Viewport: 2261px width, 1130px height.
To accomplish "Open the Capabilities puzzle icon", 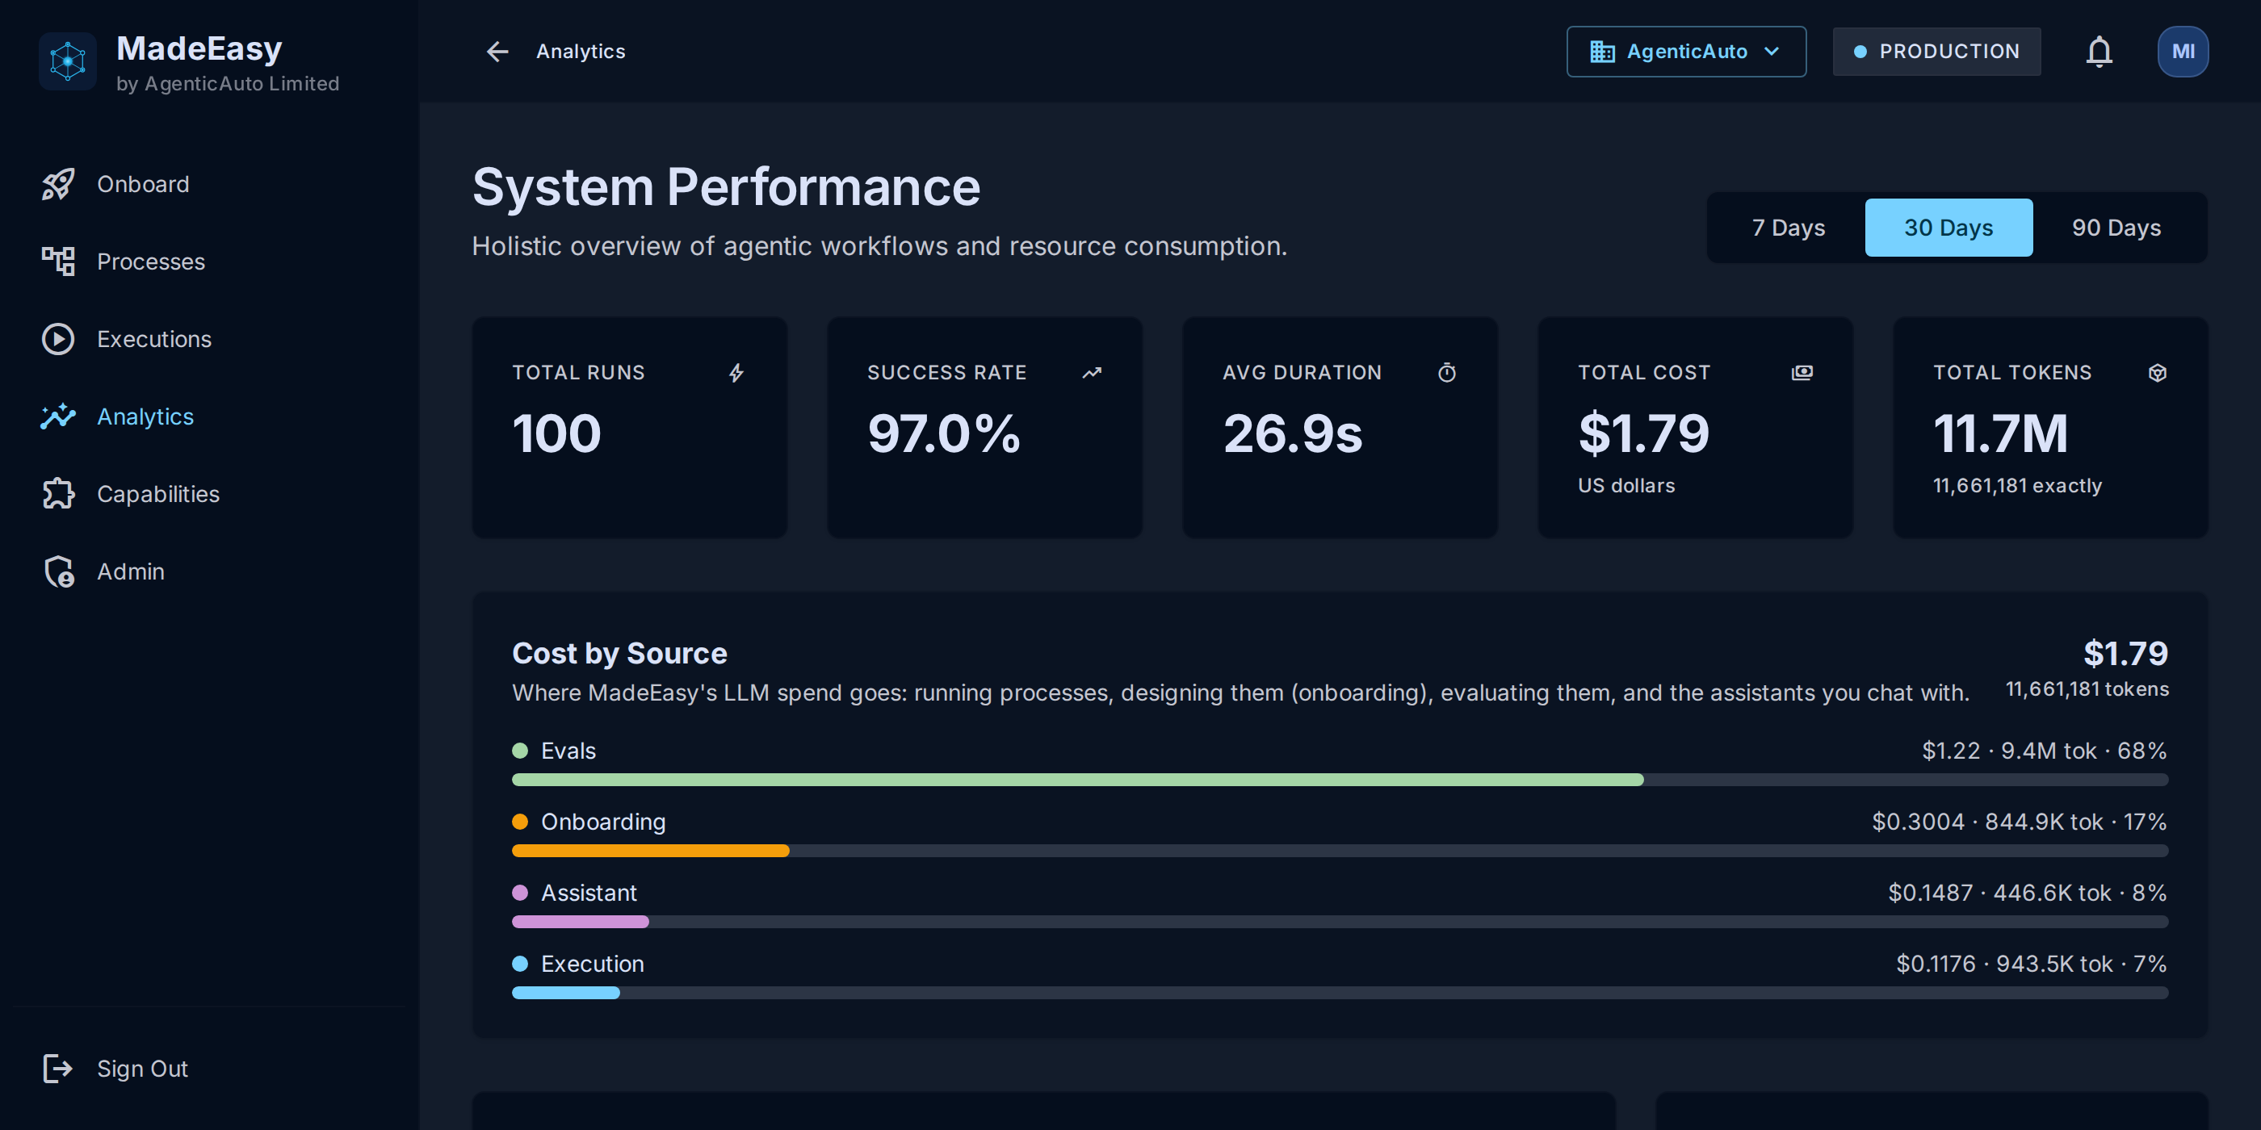I will (x=58, y=494).
